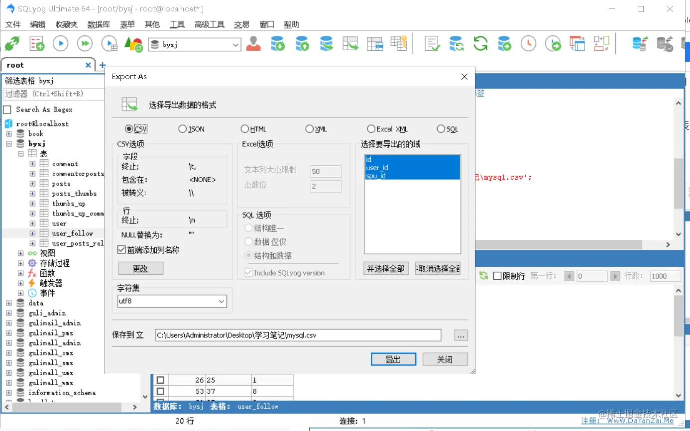Click the 视图 views node icon
The height and width of the screenshot is (431, 690).
tap(32, 253)
